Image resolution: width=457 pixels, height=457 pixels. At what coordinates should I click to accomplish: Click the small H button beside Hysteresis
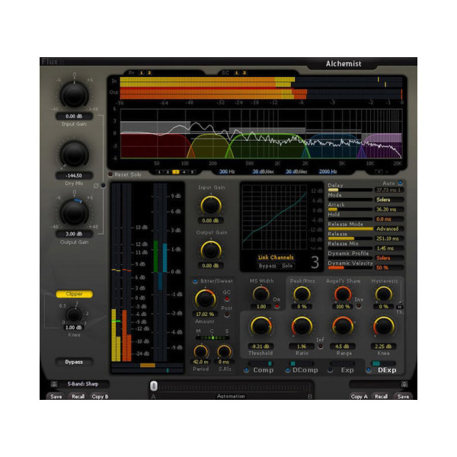400,307
